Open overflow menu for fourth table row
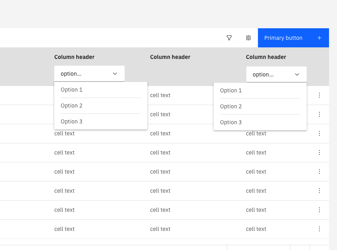The width and height of the screenshot is (337, 250). 319,152
